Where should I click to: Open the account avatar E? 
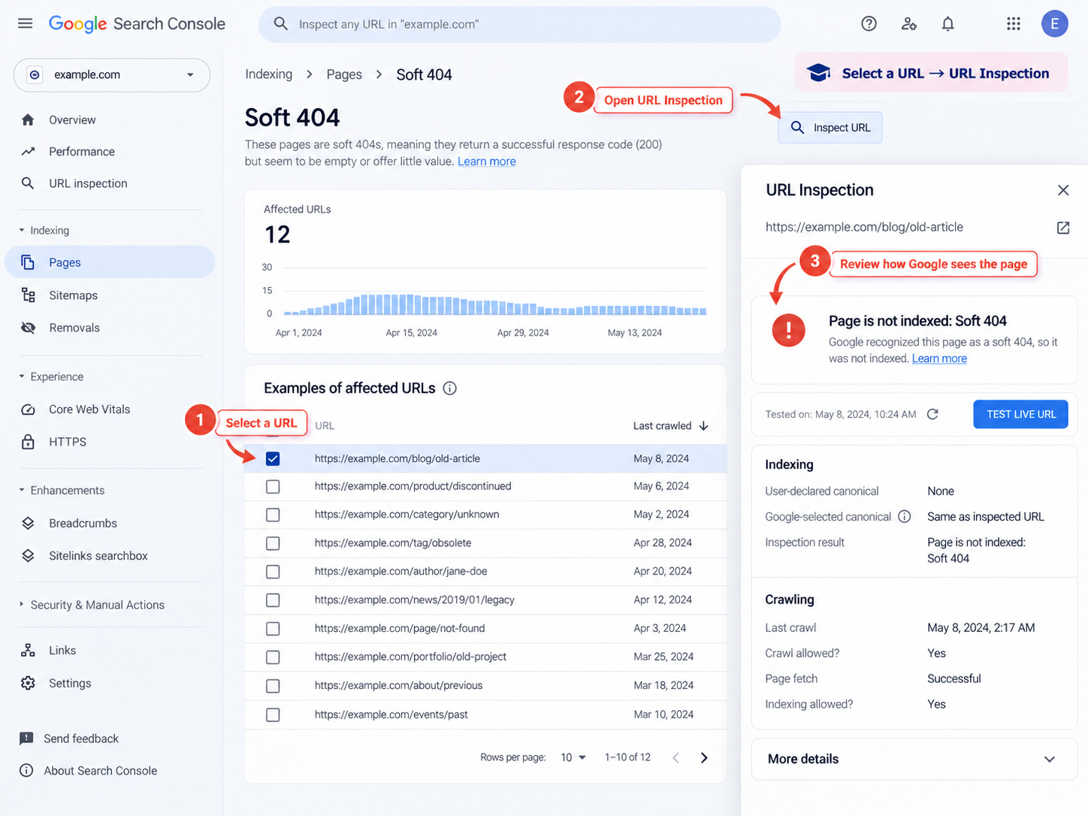1055,24
